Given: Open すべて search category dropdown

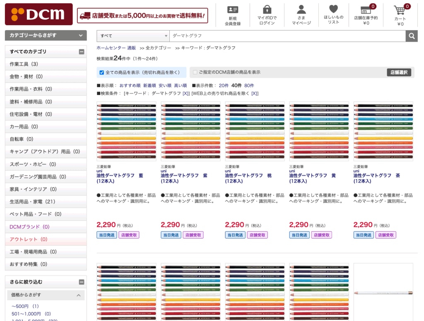Looking at the screenshot, I should (x=133, y=36).
